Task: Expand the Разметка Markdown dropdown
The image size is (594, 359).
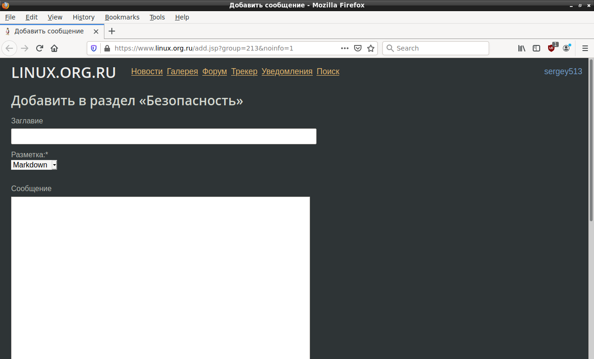Action: 34,165
